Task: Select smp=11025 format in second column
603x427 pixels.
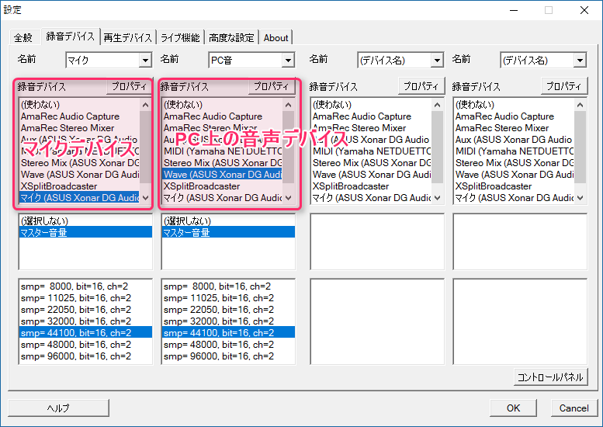Action: pos(228,298)
